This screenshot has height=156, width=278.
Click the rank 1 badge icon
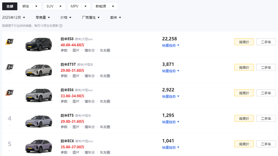click(10, 42)
